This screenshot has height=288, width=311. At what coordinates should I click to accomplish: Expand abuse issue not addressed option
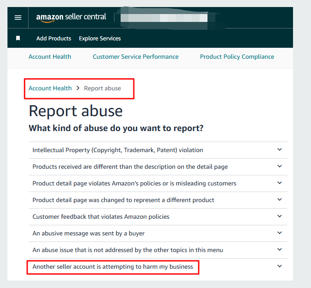click(x=128, y=250)
